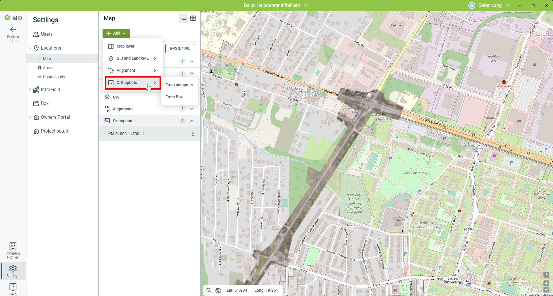Zoom out on the map
This screenshot has height=296, width=553.
point(546,290)
